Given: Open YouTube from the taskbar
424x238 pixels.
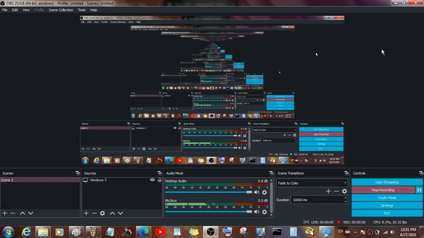Looking at the screenshot, I should [160, 232].
